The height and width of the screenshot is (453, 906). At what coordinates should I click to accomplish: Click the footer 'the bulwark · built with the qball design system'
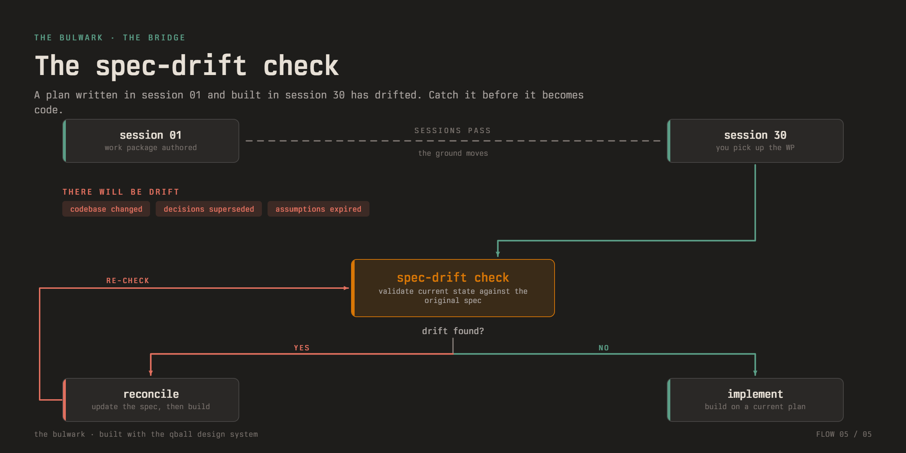tap(146, 434)
